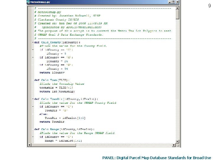
Task: Click the '#Finds the Township Value' comment
Action: click(x=62, y=84)
